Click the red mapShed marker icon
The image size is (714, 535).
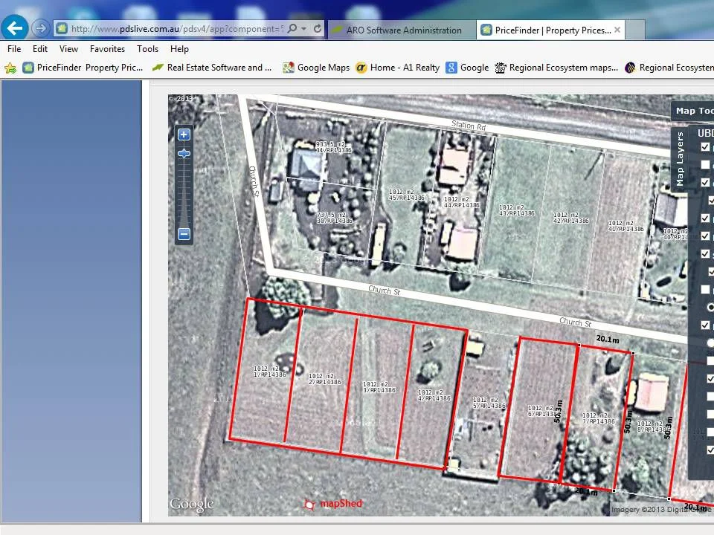[310, 504]
